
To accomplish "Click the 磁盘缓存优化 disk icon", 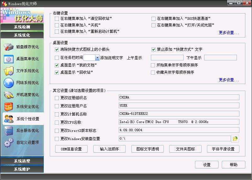I will (9, 47).
